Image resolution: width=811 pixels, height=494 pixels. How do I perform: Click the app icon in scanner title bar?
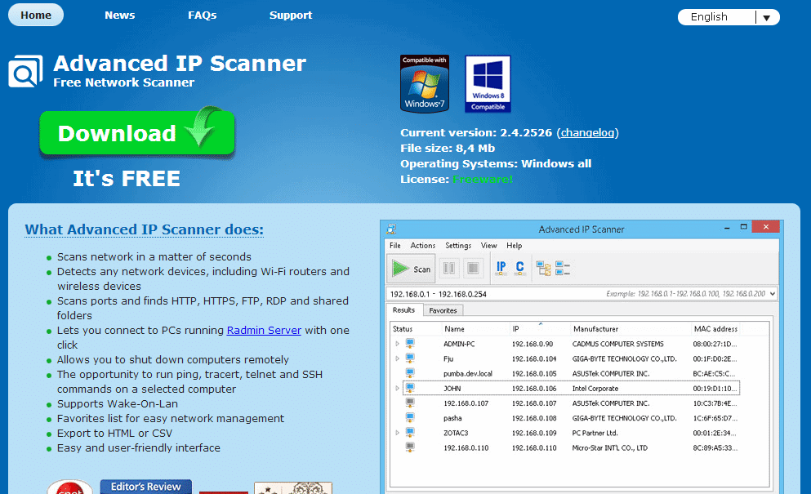pyautogui.click(x=391, y=229)
